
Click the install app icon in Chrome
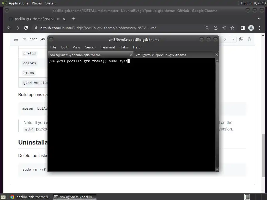216,28
